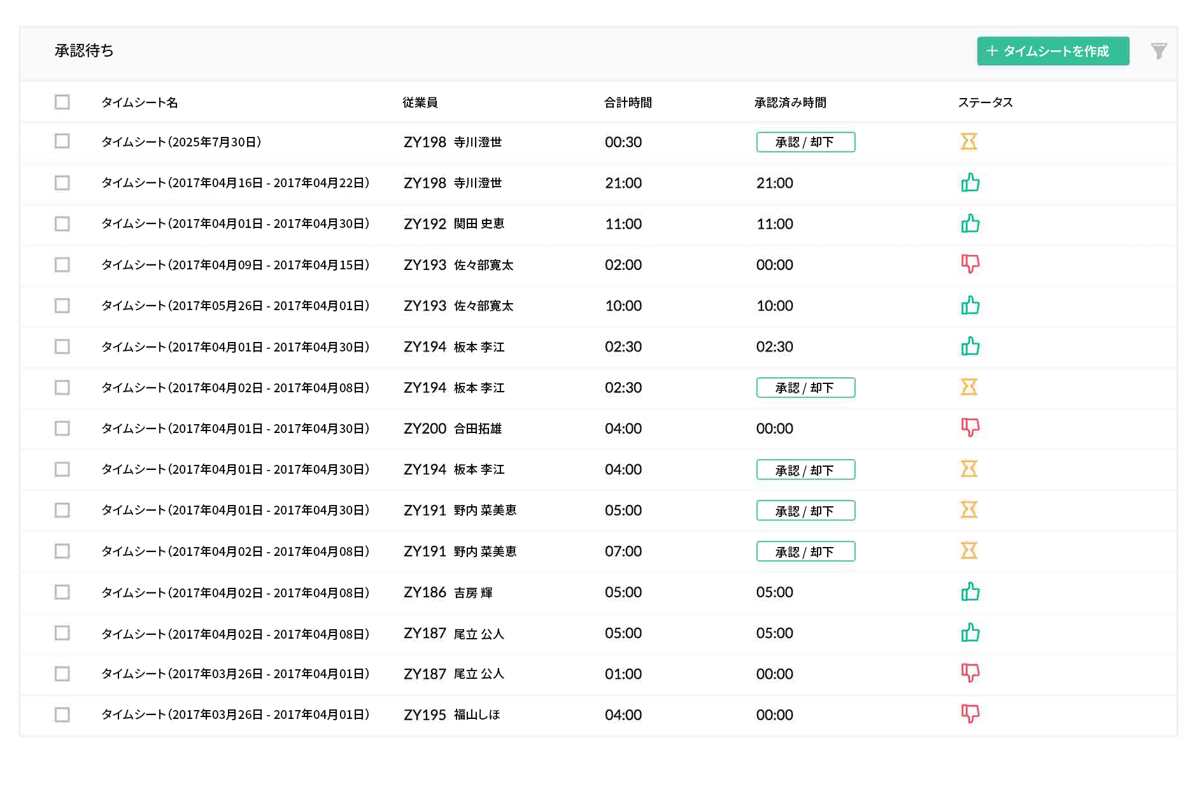The image size is (1197, 796).
Task: Open the filter icon at top right
Action: pos(1159,51)
